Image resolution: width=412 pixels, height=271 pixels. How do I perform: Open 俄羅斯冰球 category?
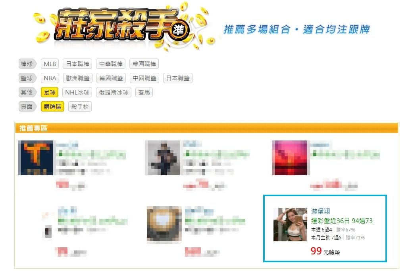(x=114, y=93)
